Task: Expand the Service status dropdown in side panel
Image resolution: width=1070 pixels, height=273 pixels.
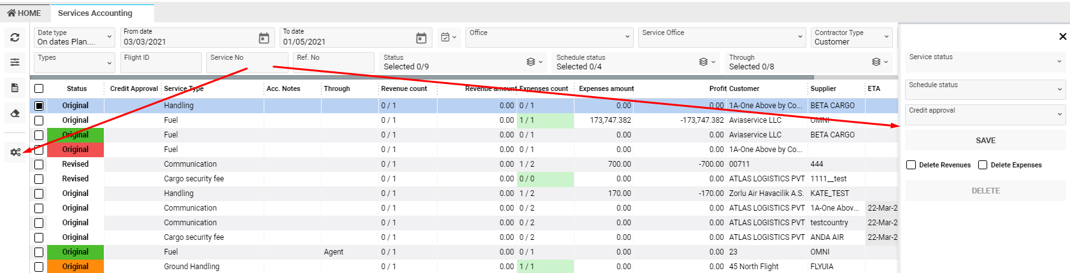Action: tap(985, 61)
